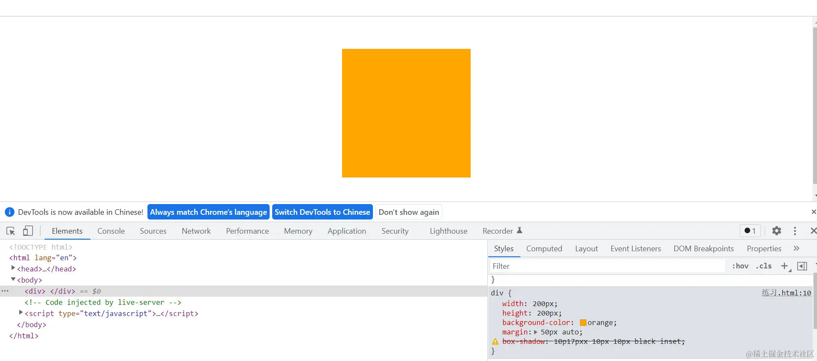The width and height of the screenshot is (817, 361).
Task: Click the orange background-color swatch
Action: coord(583,323)
